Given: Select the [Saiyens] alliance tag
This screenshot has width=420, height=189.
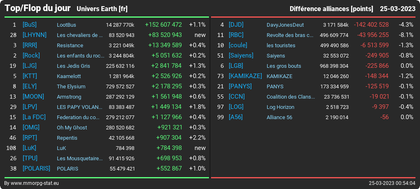Looking at the screenshot, I should pos(241,55).
